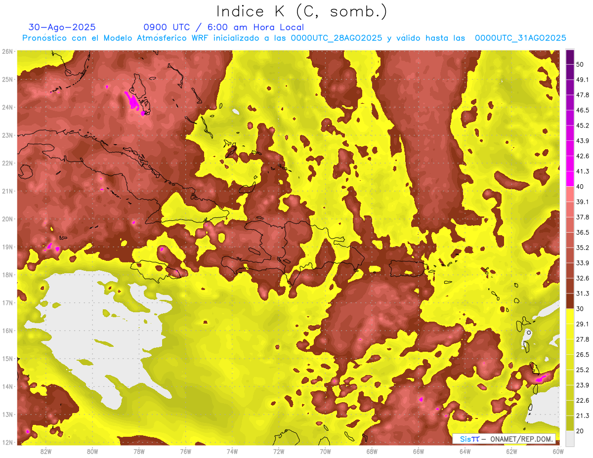Click the '76W' longitude label
Image resolution: width=593 pixels, height=458 pixels.
pos(186,451)
